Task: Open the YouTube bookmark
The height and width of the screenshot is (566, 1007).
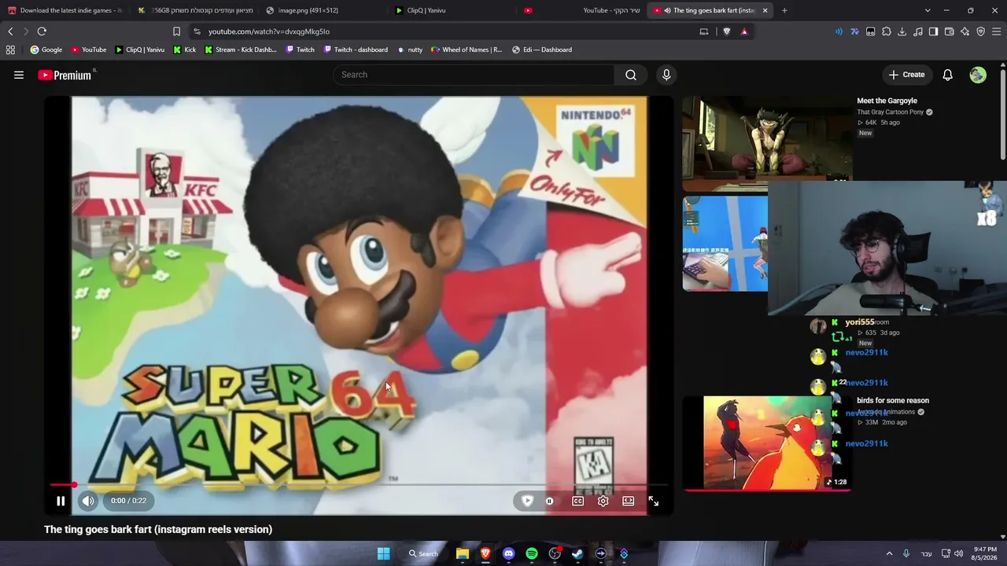Action: 88,50
